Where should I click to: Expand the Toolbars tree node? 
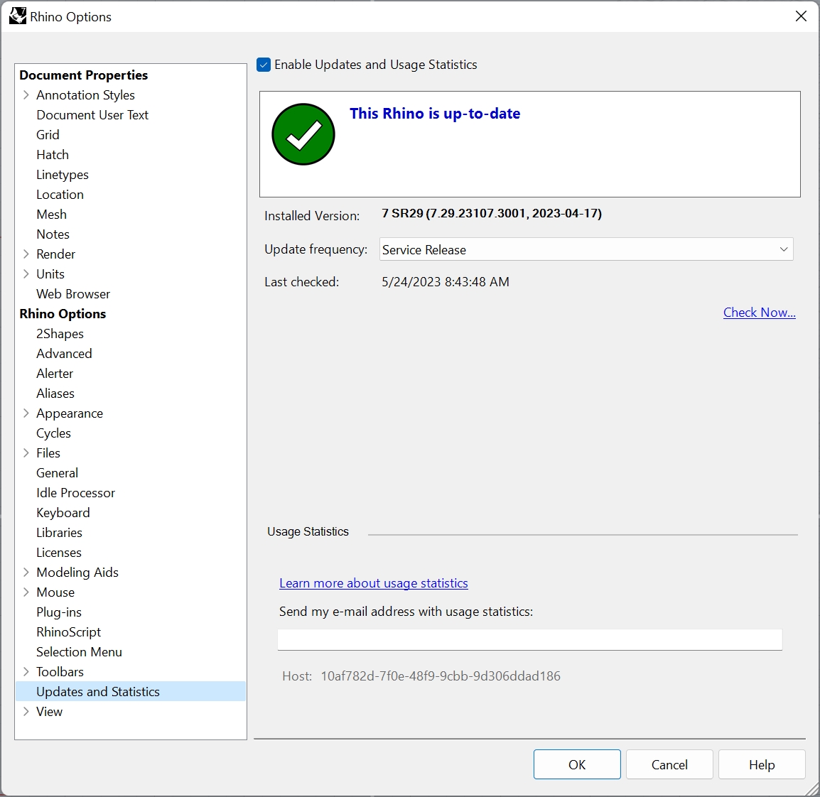26,672
